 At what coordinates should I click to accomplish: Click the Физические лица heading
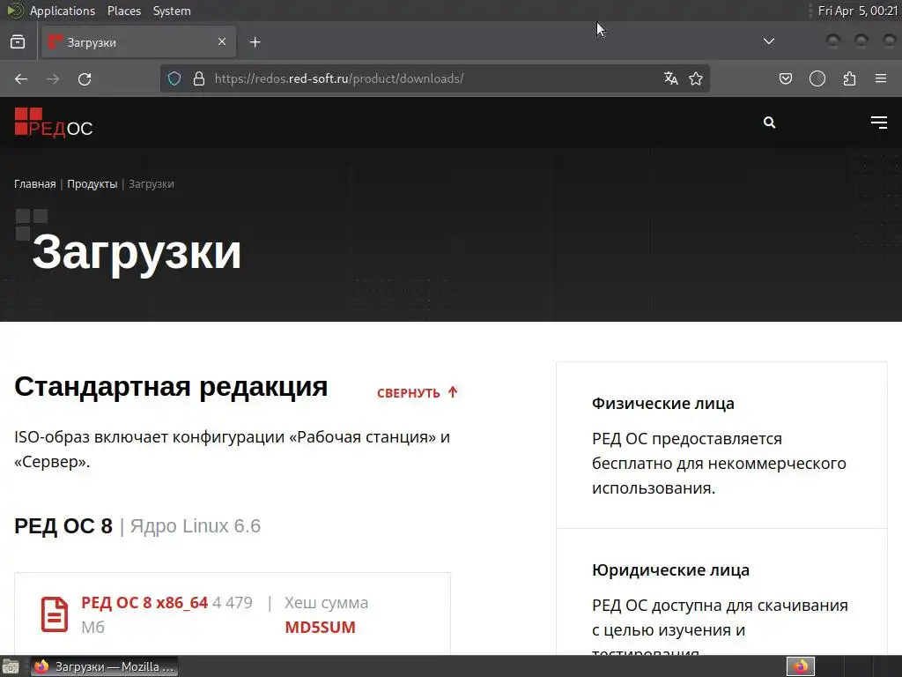coord(662,404)
